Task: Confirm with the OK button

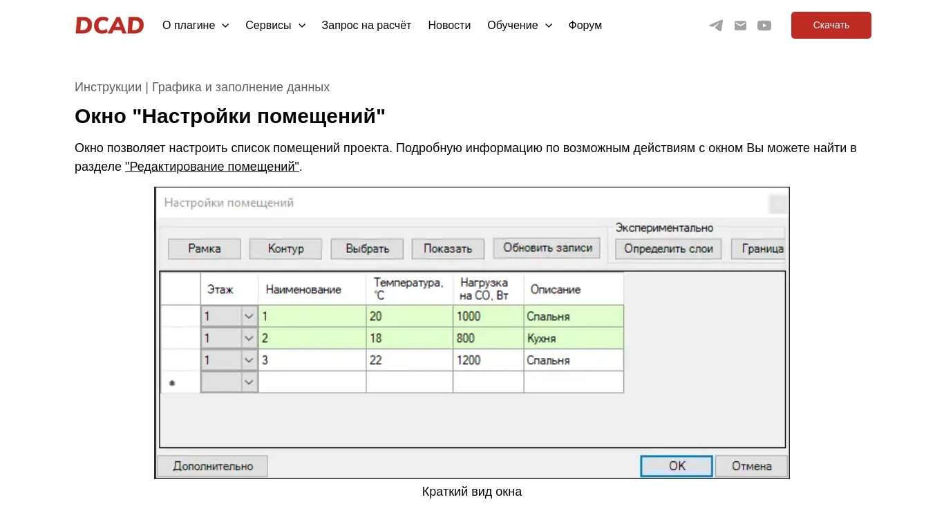Action: (677, 466)
